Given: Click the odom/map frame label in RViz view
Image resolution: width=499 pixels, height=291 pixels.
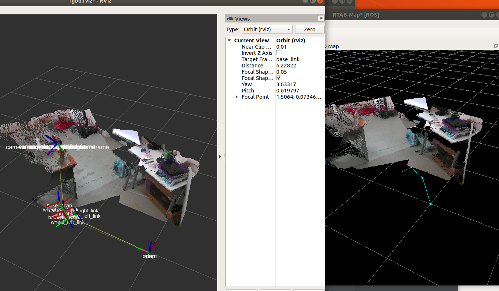Looking at the screenshot, I should [150, 256].
